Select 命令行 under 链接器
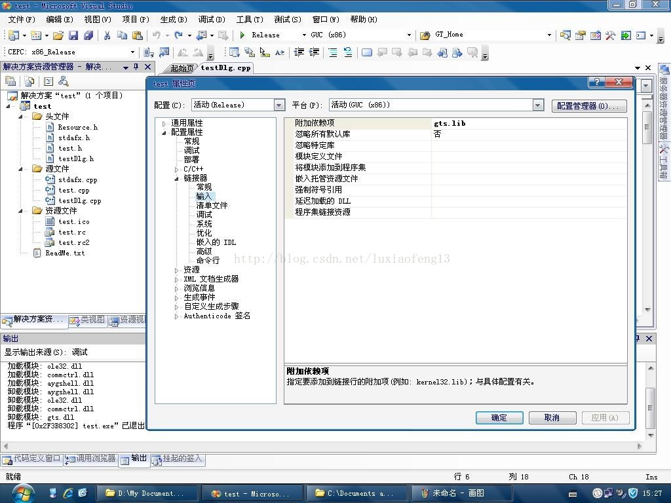671x503 pixels. point(208,261)
